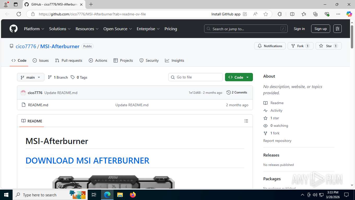Screen dimensions: 355x200
Task: Click the Sign in link
Action: click(299, 29)
